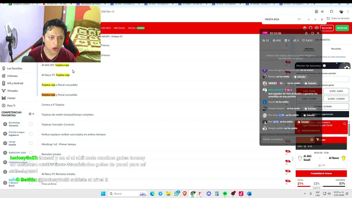The image size is (352, 198).
Task: Click the green INGRESAR button
Action: [342, 28]
